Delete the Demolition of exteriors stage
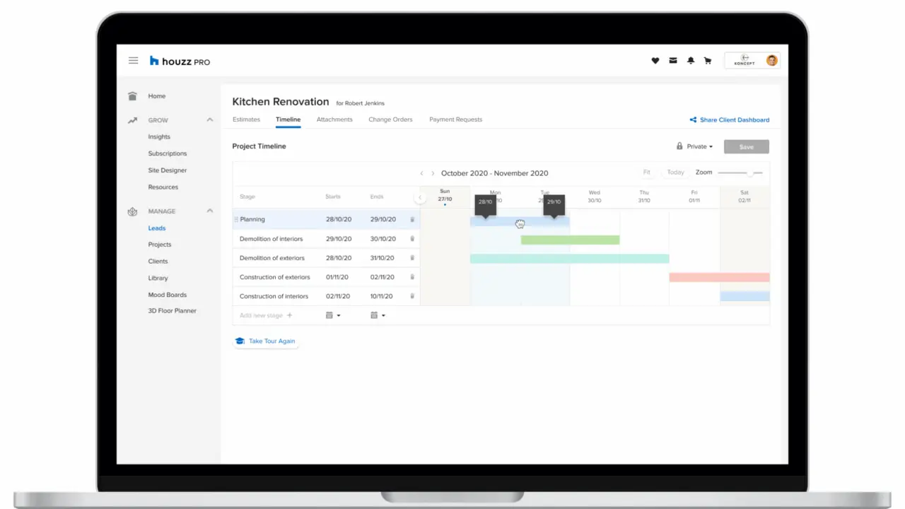Screen dimensions: 905x509 (412, 258)
